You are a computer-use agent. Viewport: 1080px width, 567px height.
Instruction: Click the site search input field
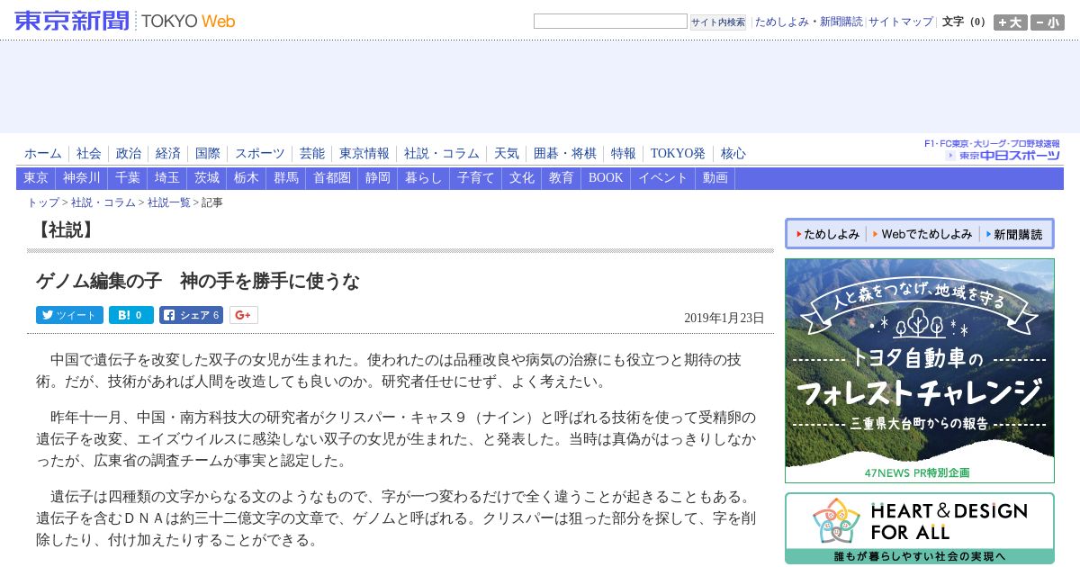click(610, 22)
